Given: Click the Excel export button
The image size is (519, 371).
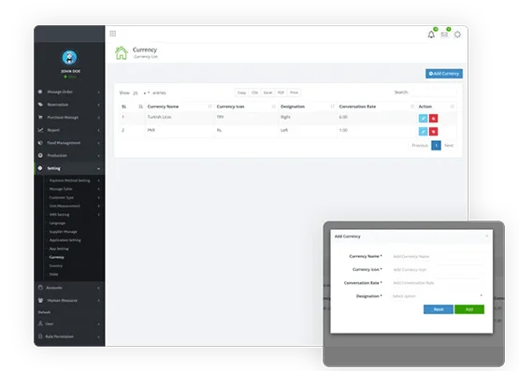Looking at the screenshot, I should pos(267,93).
